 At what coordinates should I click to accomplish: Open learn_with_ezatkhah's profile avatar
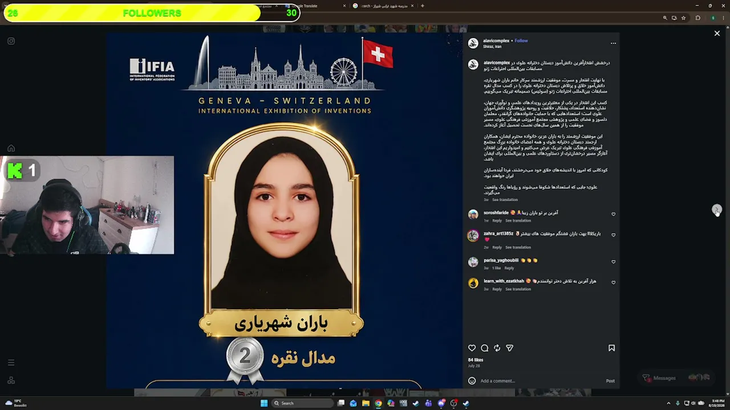pyautogui.click(x=473, y=283)
